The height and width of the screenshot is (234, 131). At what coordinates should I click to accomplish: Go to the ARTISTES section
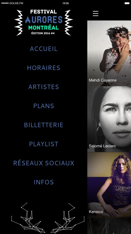pyautogui.click(x=44, y=87)
